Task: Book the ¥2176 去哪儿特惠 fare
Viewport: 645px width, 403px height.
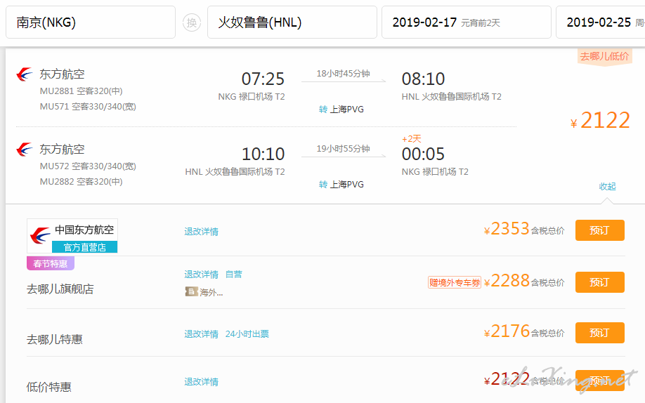Action: 600,333
